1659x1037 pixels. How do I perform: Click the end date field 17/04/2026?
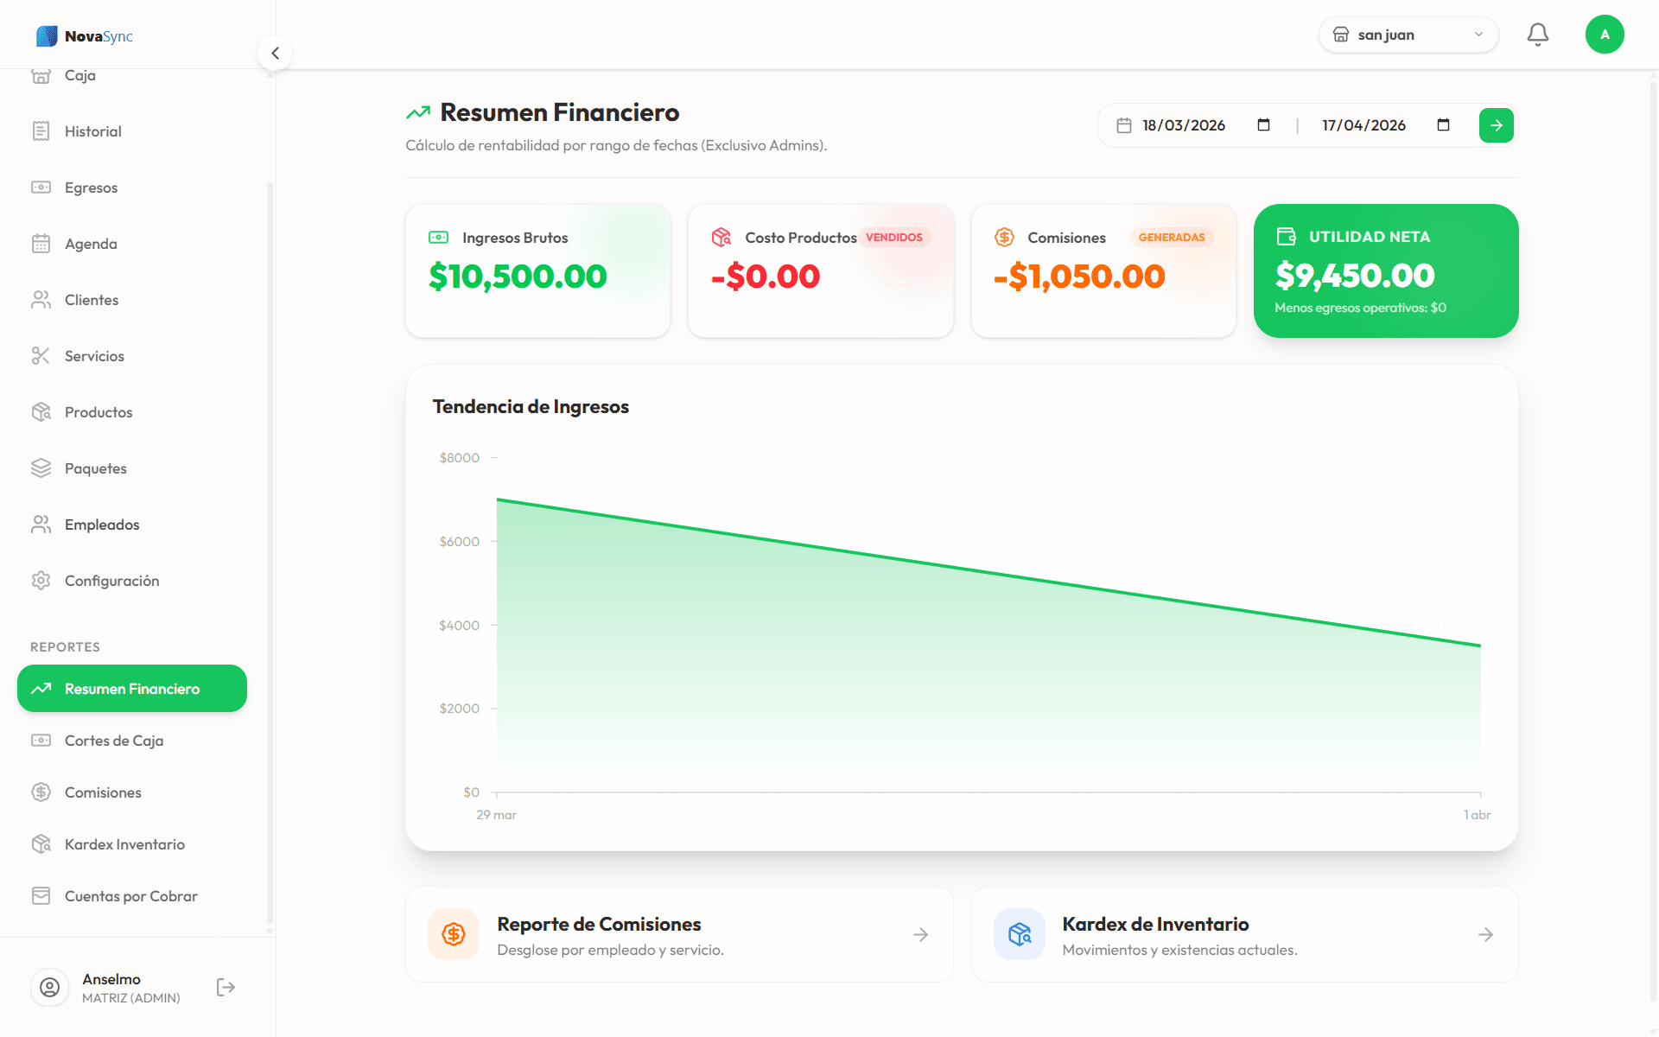click(x=1363, y=125)
